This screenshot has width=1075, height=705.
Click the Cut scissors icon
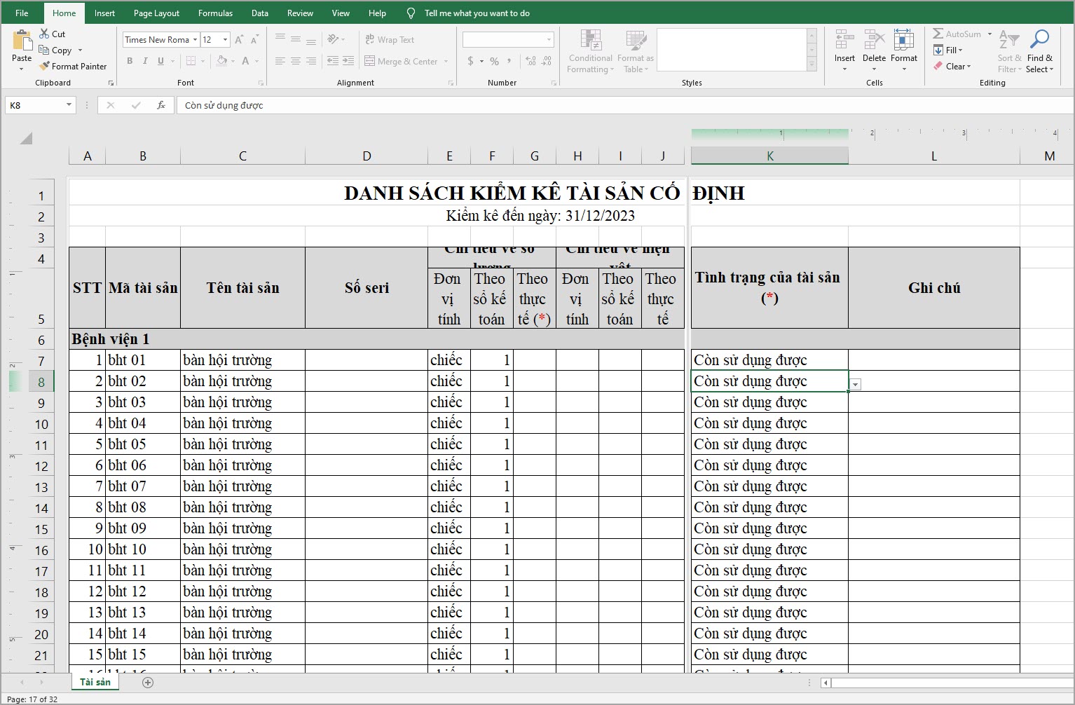[x=45, y=34]
